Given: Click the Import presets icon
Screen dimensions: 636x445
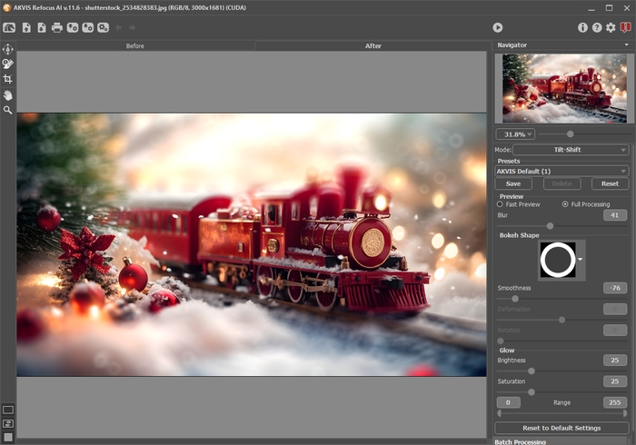Looking at the screenshot, I should (73, 27).
